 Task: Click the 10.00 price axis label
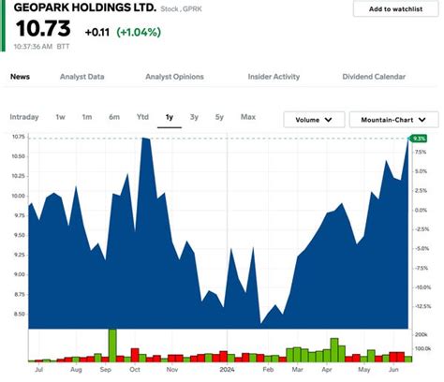pyautogui.click(x=18, y=196)
